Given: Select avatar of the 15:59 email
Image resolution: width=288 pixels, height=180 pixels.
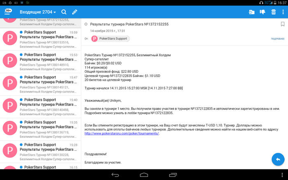Looking at the screenshot, I should tap(10, 38).
